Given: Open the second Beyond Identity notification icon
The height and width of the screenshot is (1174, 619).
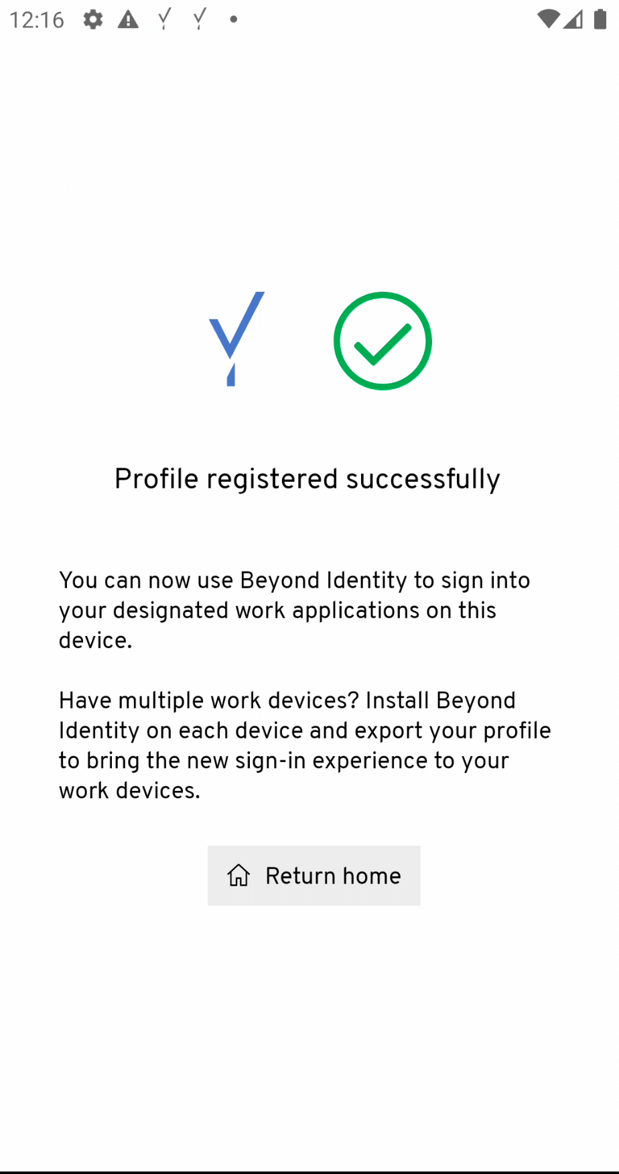Looking at the screenshot, I should tap(198, 19).
